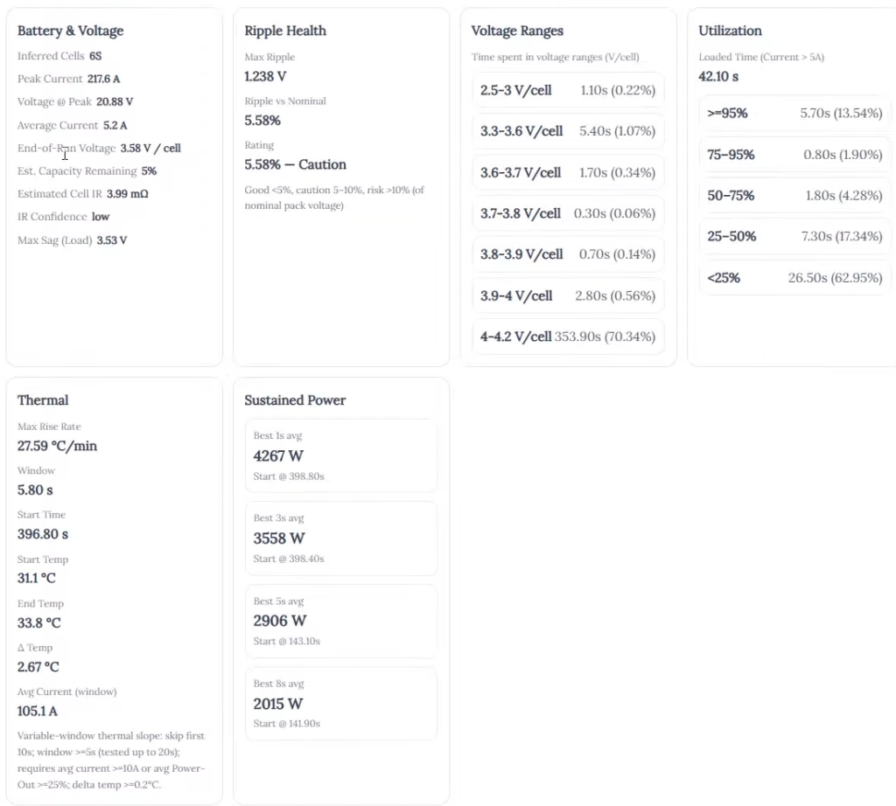
Task: Click the Best 8s avg 2015 W card
Action: (x=341, y=703)
